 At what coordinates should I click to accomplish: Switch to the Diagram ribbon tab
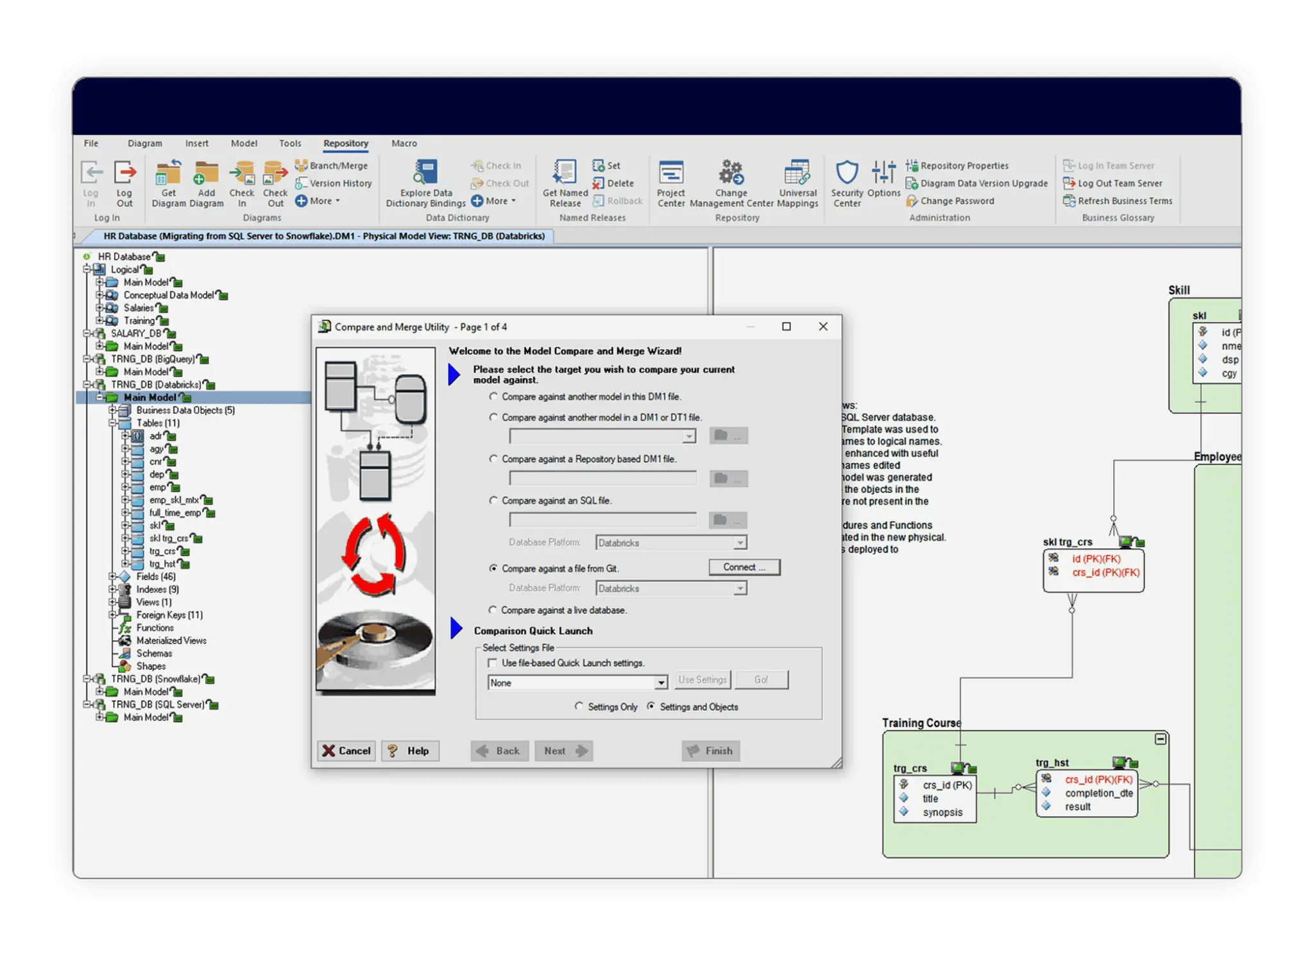tap(145, 143)
